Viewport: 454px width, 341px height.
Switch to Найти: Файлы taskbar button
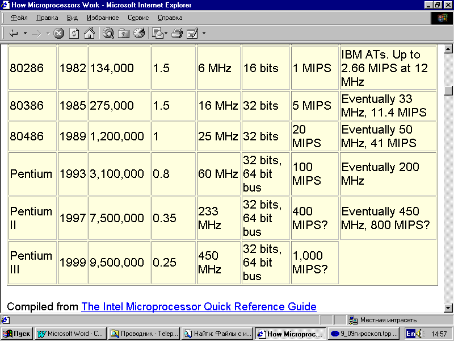coord(217,334)
